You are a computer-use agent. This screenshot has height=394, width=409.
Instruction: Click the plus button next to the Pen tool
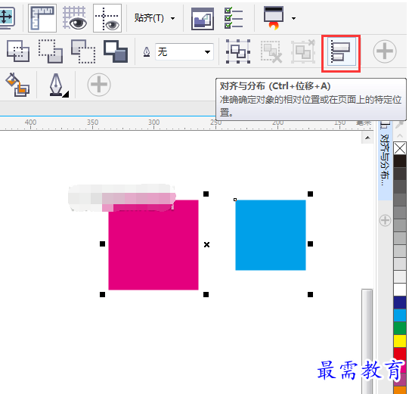click(x=99, y=85)
